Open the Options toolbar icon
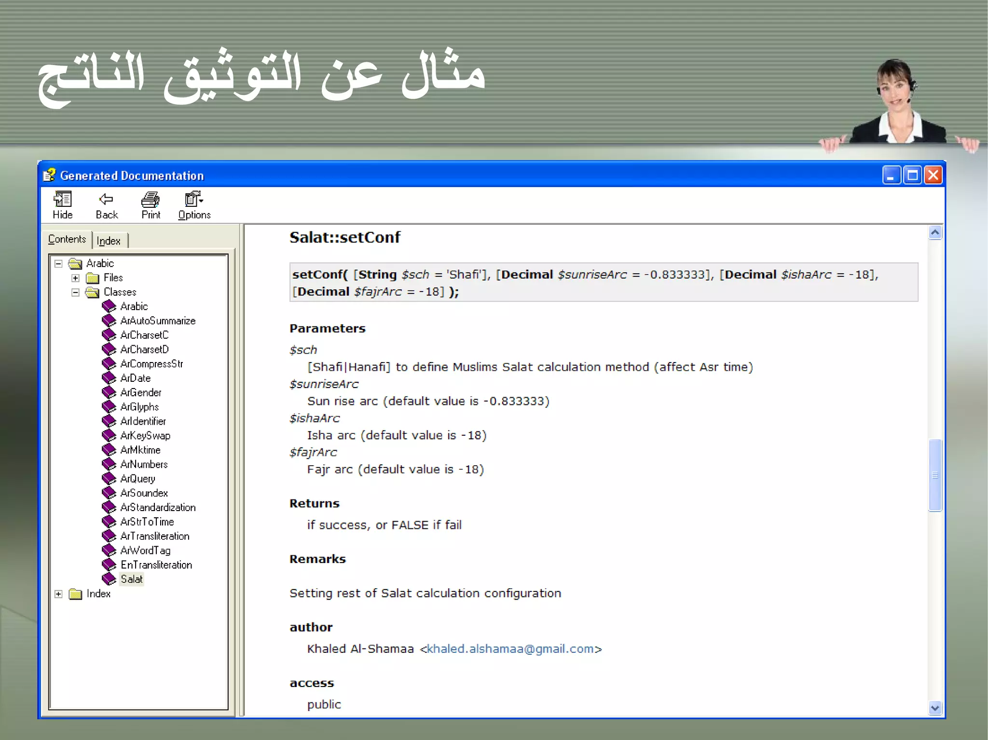Viewport: 988px width, 740px height. tap(194, 199)
